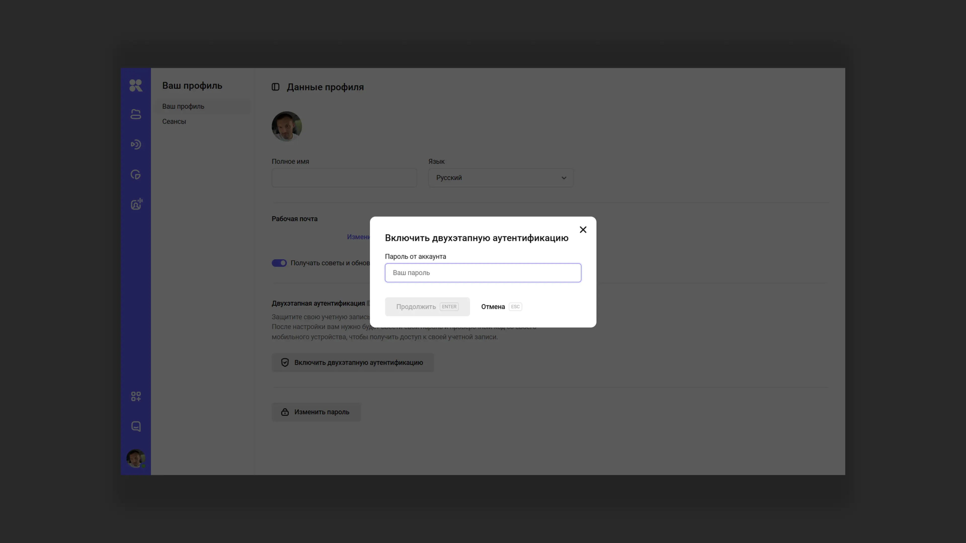Screen dimensions: 966x543
Task: Open the Русский language dropdown
Action: click(500, 178)
